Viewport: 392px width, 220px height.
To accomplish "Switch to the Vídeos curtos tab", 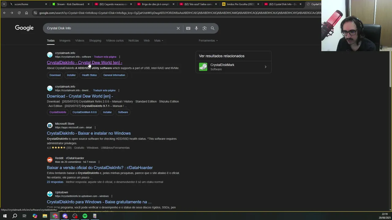I will tap(115, 40).
